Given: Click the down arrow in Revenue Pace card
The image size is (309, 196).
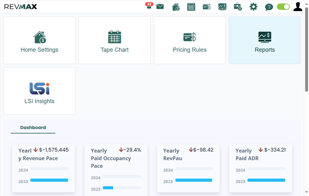Looking at the screenshot, I should tap(36, 150).
